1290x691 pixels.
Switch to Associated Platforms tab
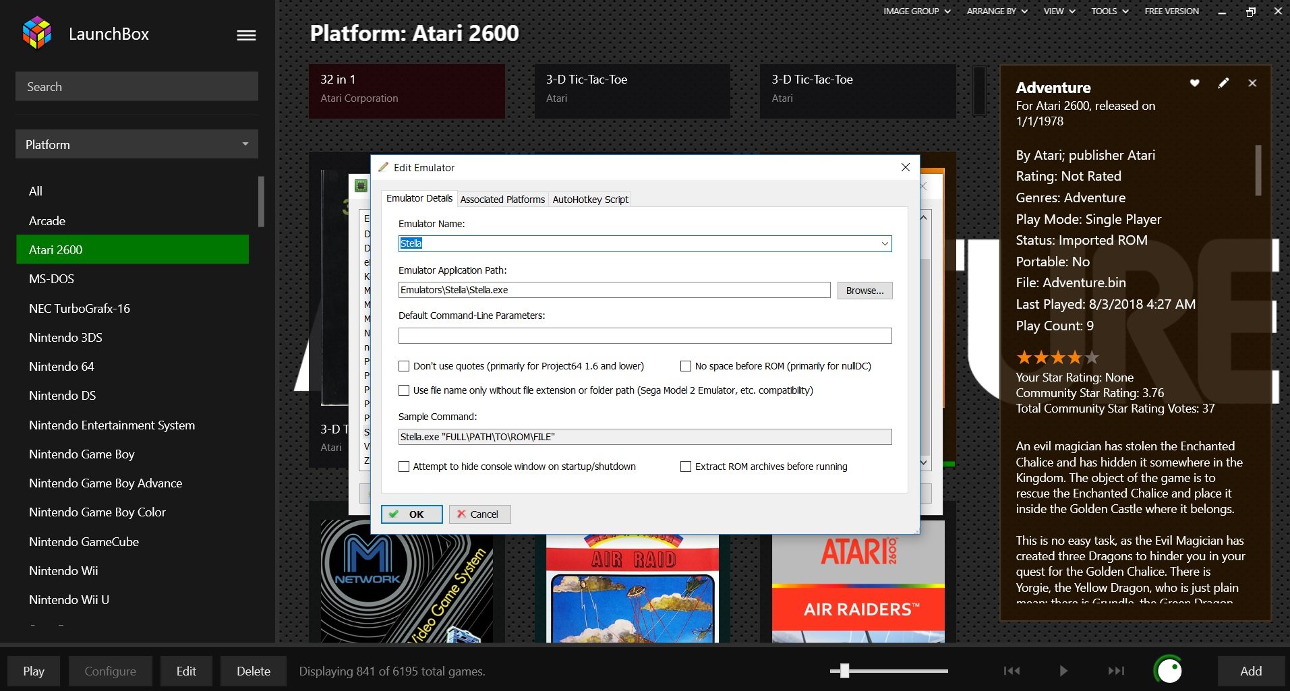[502, 200]
